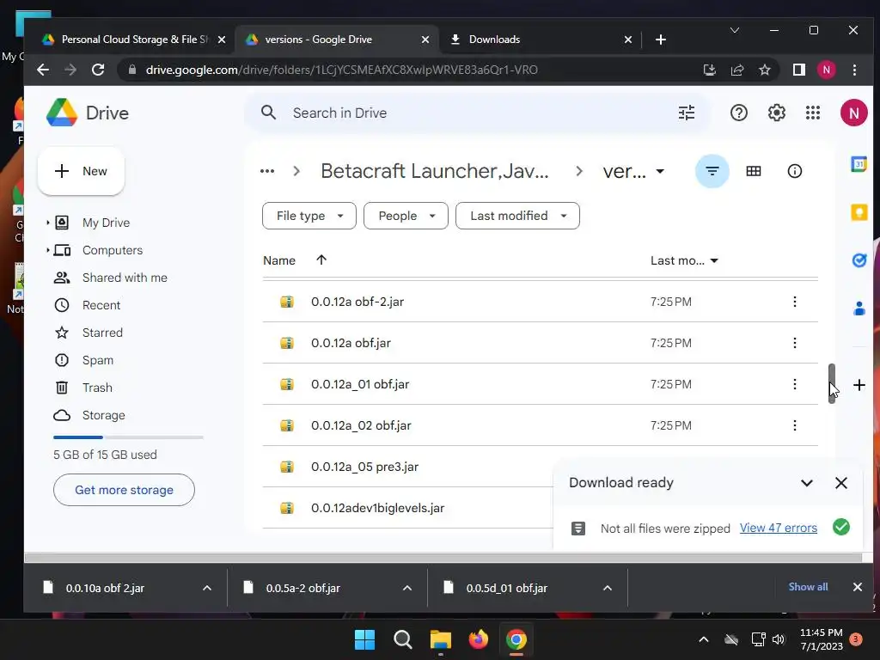Click the New button
The width and height of the screenshot is (880, 660).
pos(81,171)
